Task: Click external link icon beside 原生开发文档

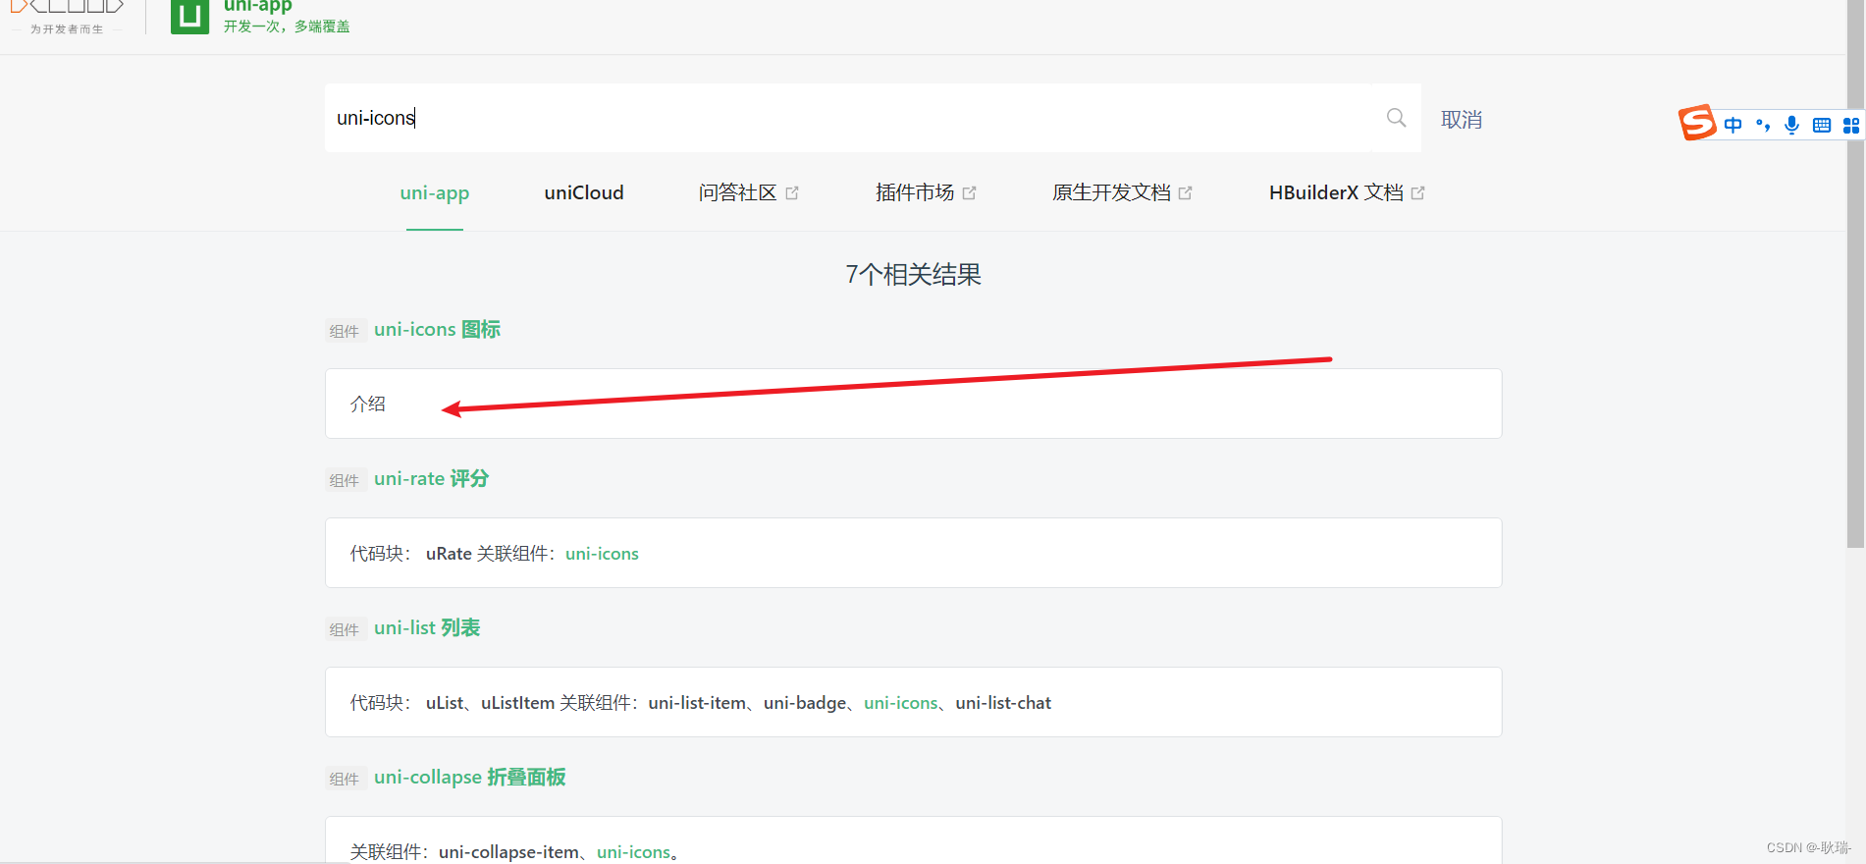Action: [1185, 193]
